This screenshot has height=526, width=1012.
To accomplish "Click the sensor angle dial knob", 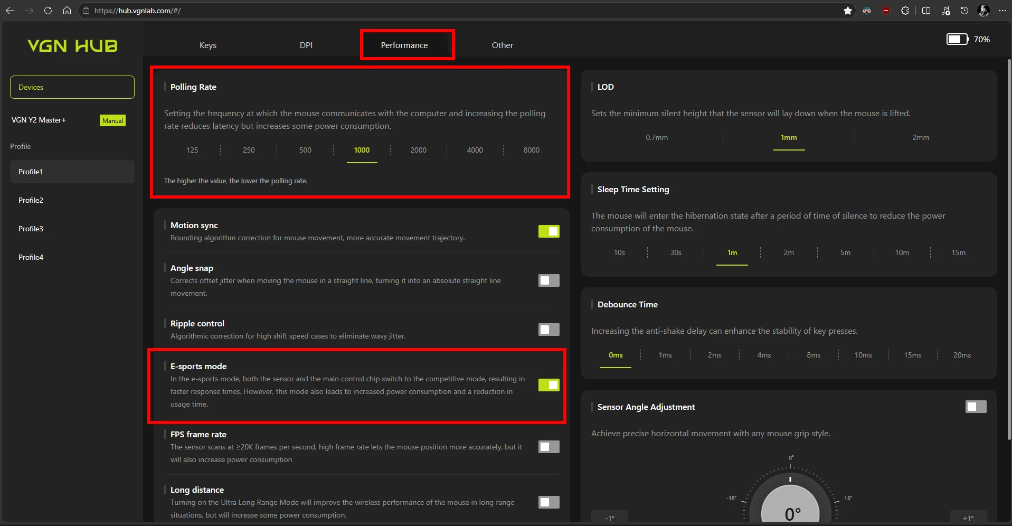I will tap(790, 504).
